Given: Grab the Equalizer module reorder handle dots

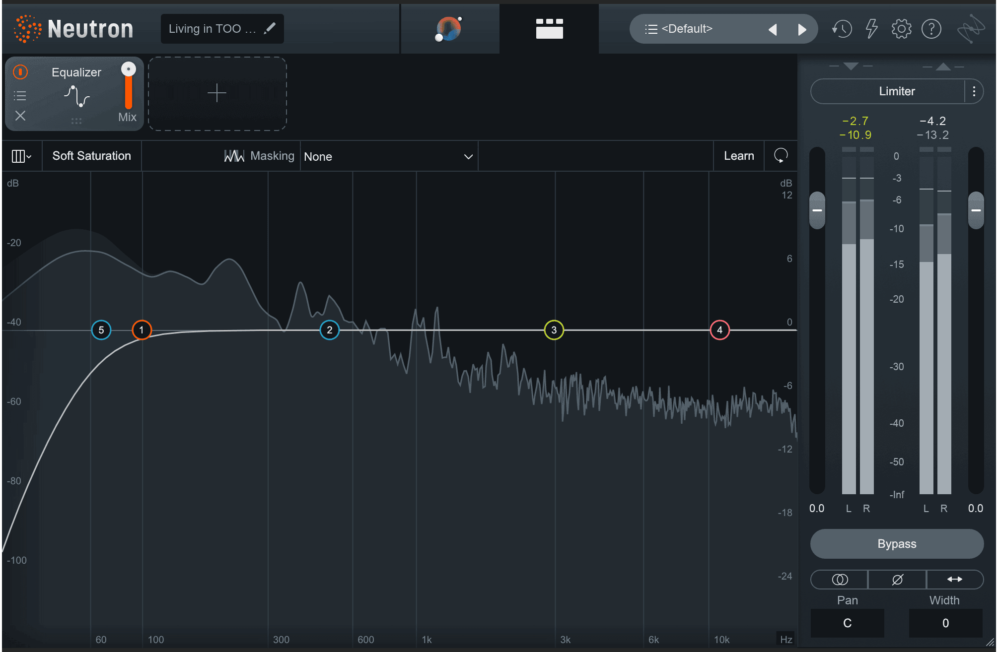Looking at the screenshot, I should 76,121.
